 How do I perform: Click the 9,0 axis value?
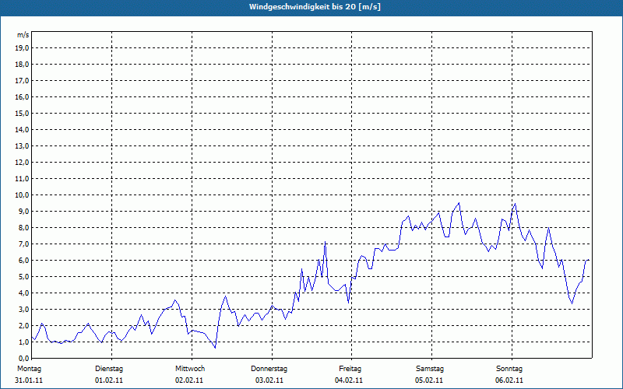(23, 211)
